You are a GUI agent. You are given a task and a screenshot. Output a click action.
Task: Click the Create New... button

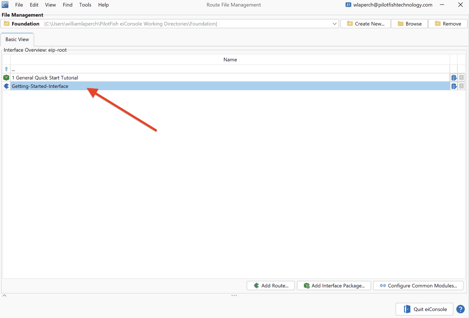(366, 24)
